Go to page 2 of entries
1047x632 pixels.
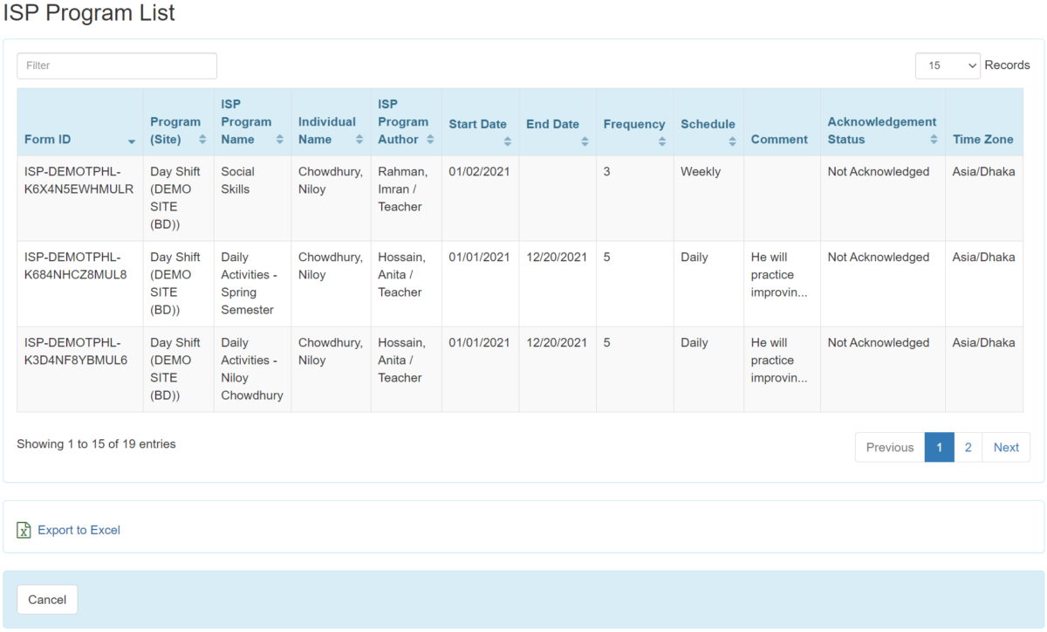coord(968,447)
